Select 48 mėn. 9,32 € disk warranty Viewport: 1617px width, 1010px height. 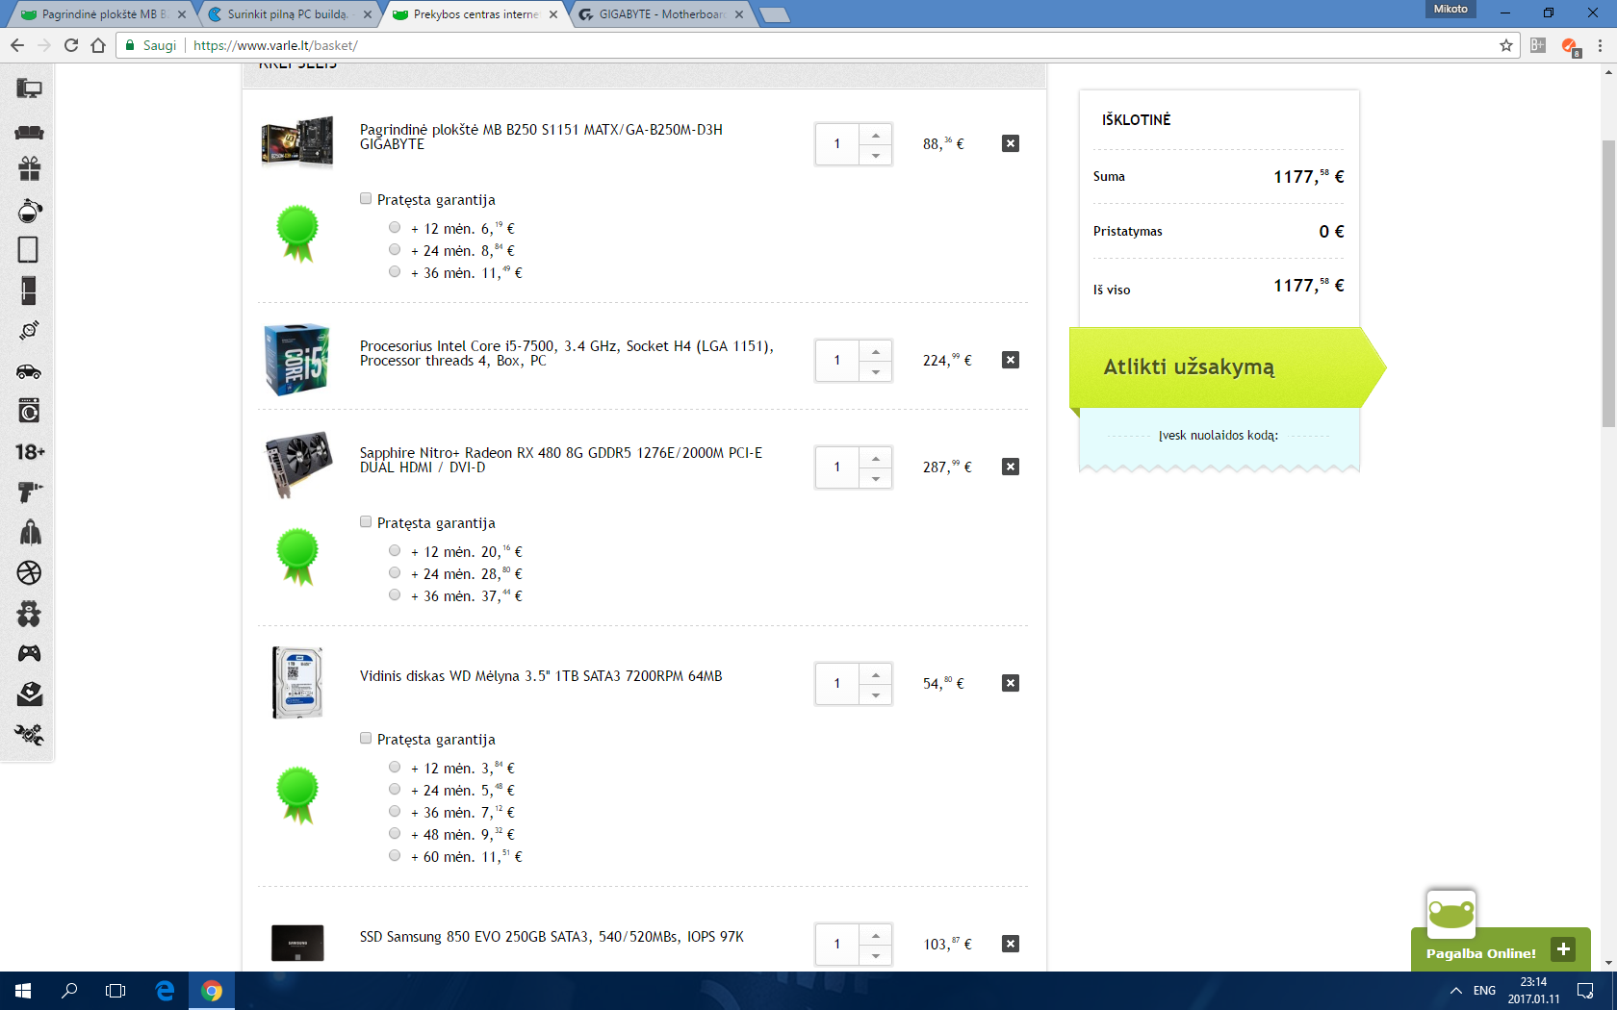pos(395,834)
